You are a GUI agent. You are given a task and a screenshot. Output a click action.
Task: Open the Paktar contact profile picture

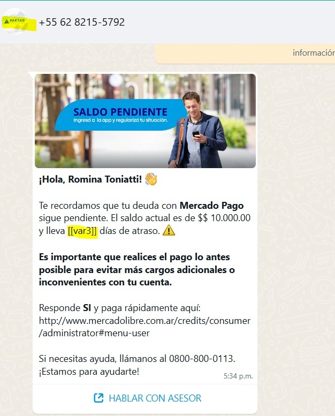tap(16, 21)
